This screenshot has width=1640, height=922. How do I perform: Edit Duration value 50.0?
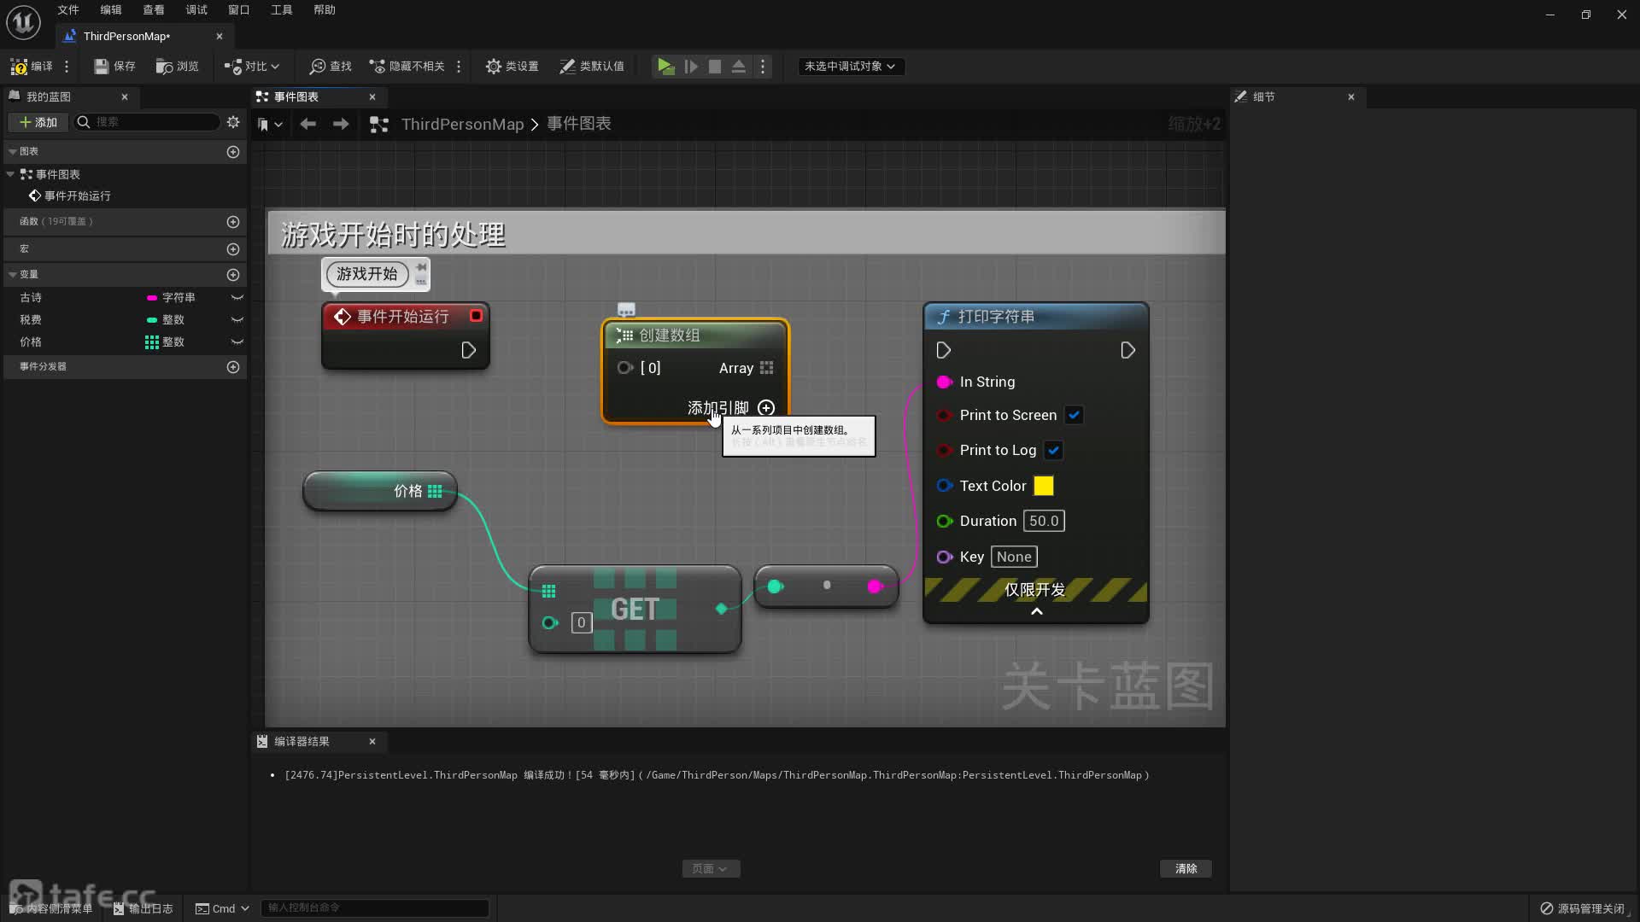(1044, 522)
